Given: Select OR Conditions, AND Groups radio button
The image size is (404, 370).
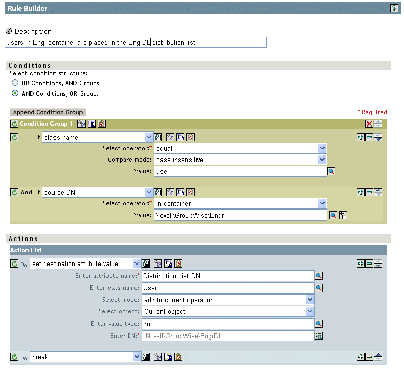Looking at the screenshot, I should pos(15,83).
